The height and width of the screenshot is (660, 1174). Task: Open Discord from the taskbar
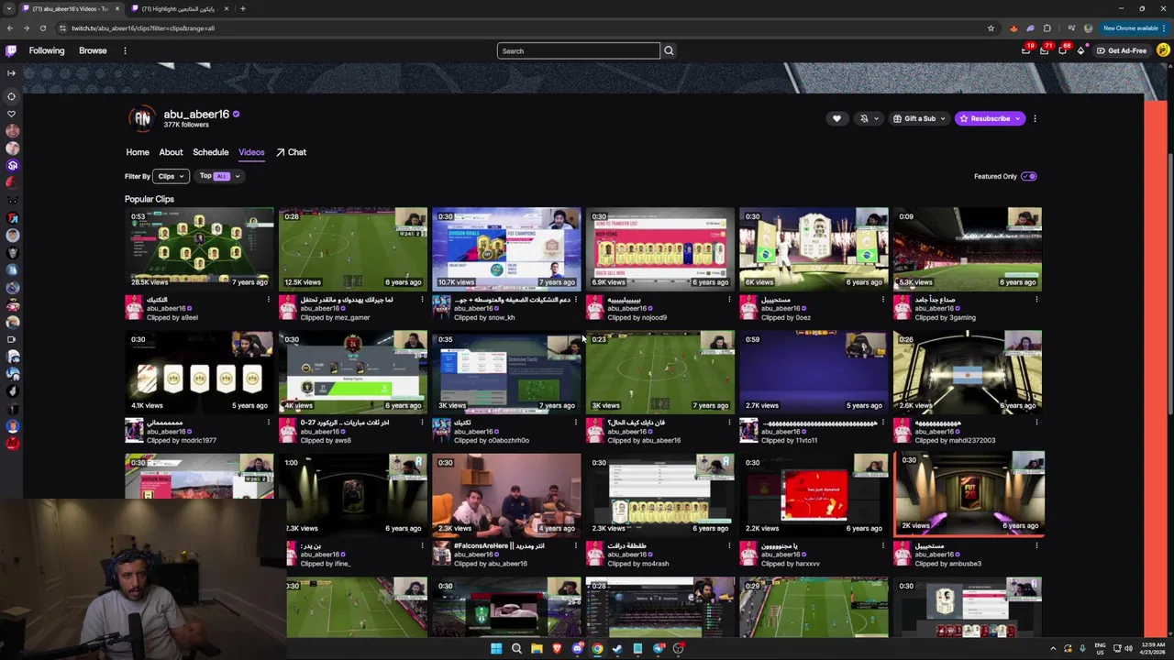click(x=577, y=649)
